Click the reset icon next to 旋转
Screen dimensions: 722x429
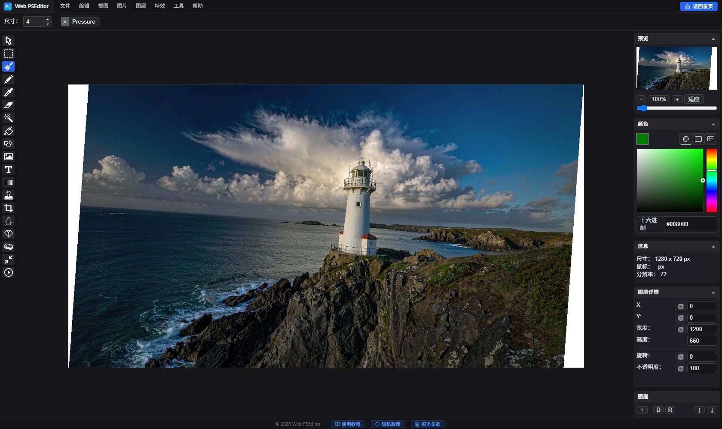681,357
